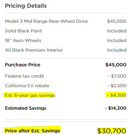The width and height of the screenshot is (132, 135).
Task: Click the highlighted - $4,300 gas savings
Action: point(117,95)
